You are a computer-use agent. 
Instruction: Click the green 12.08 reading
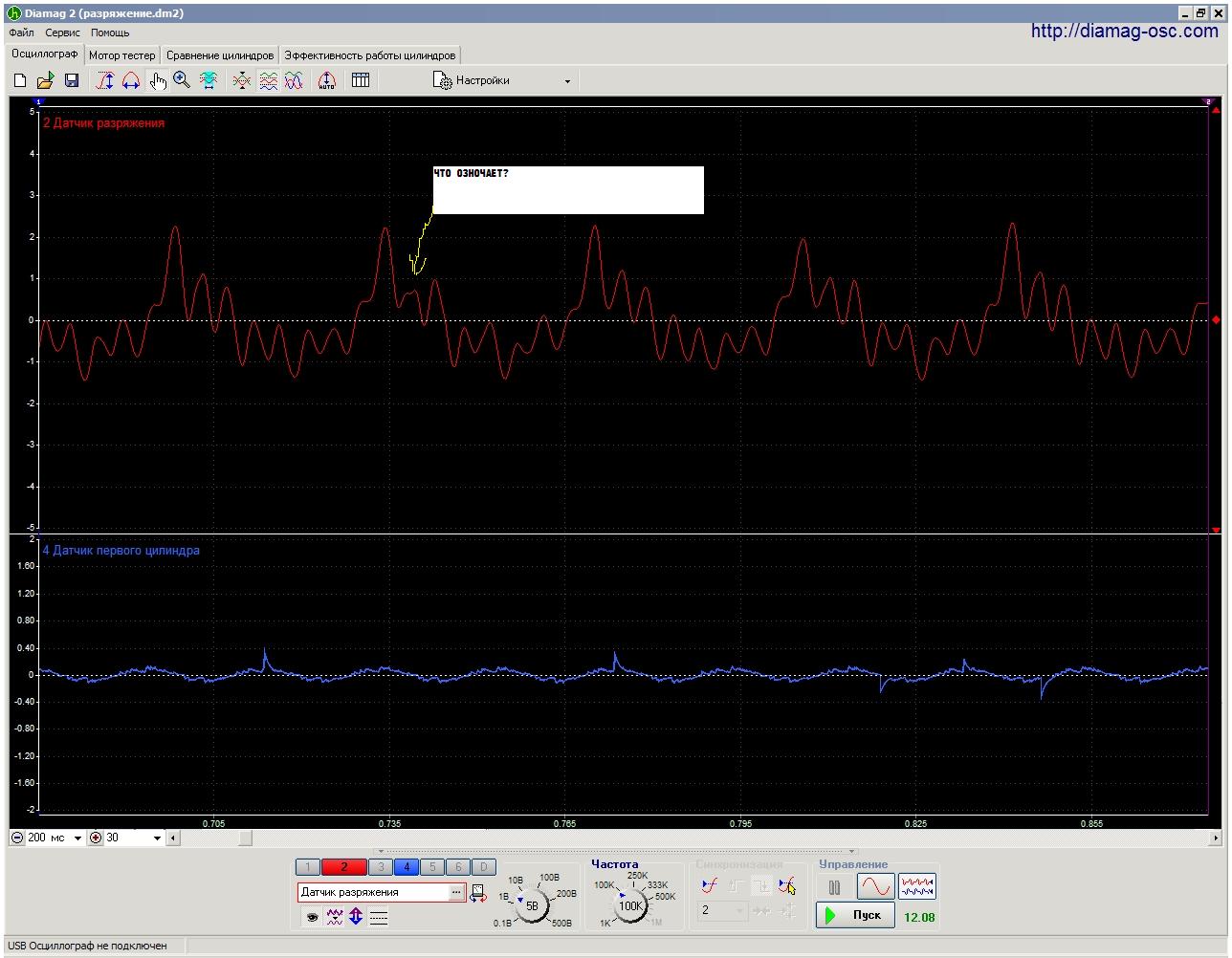(919, 917)
